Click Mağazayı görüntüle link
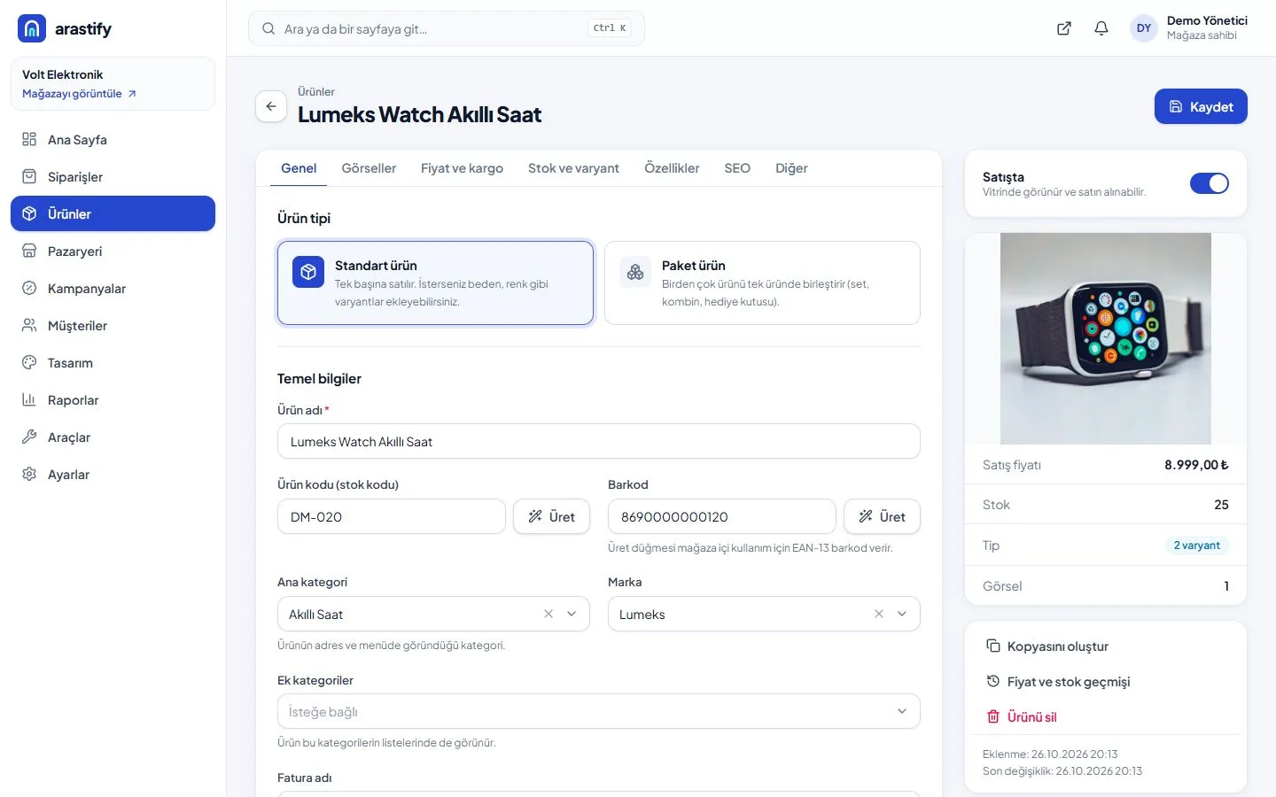 click(80, 94)
